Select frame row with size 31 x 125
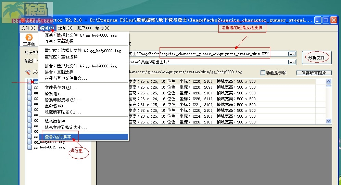The width and height of the screenshot is (341, 185). point(222,105)
